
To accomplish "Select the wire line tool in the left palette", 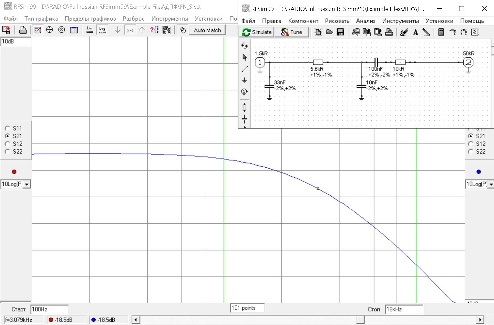I will pos(244,69).
